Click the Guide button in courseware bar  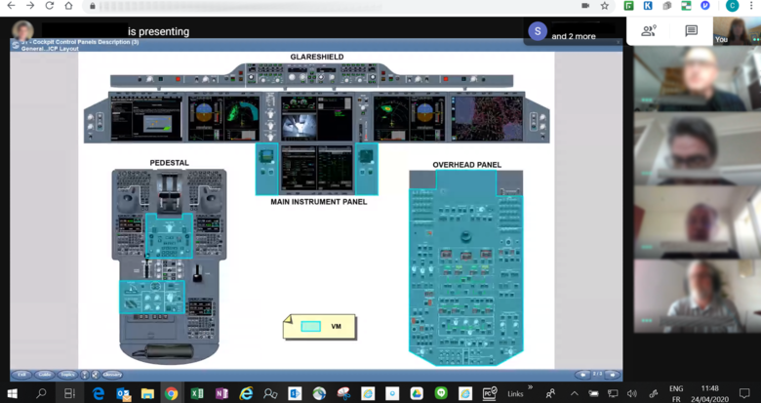coord(44,375)
